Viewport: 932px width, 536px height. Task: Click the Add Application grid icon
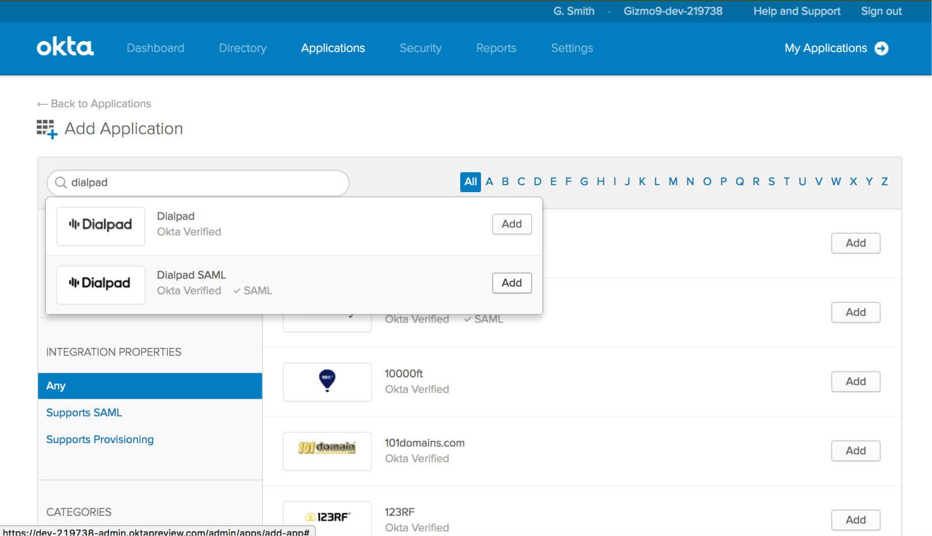45,129
